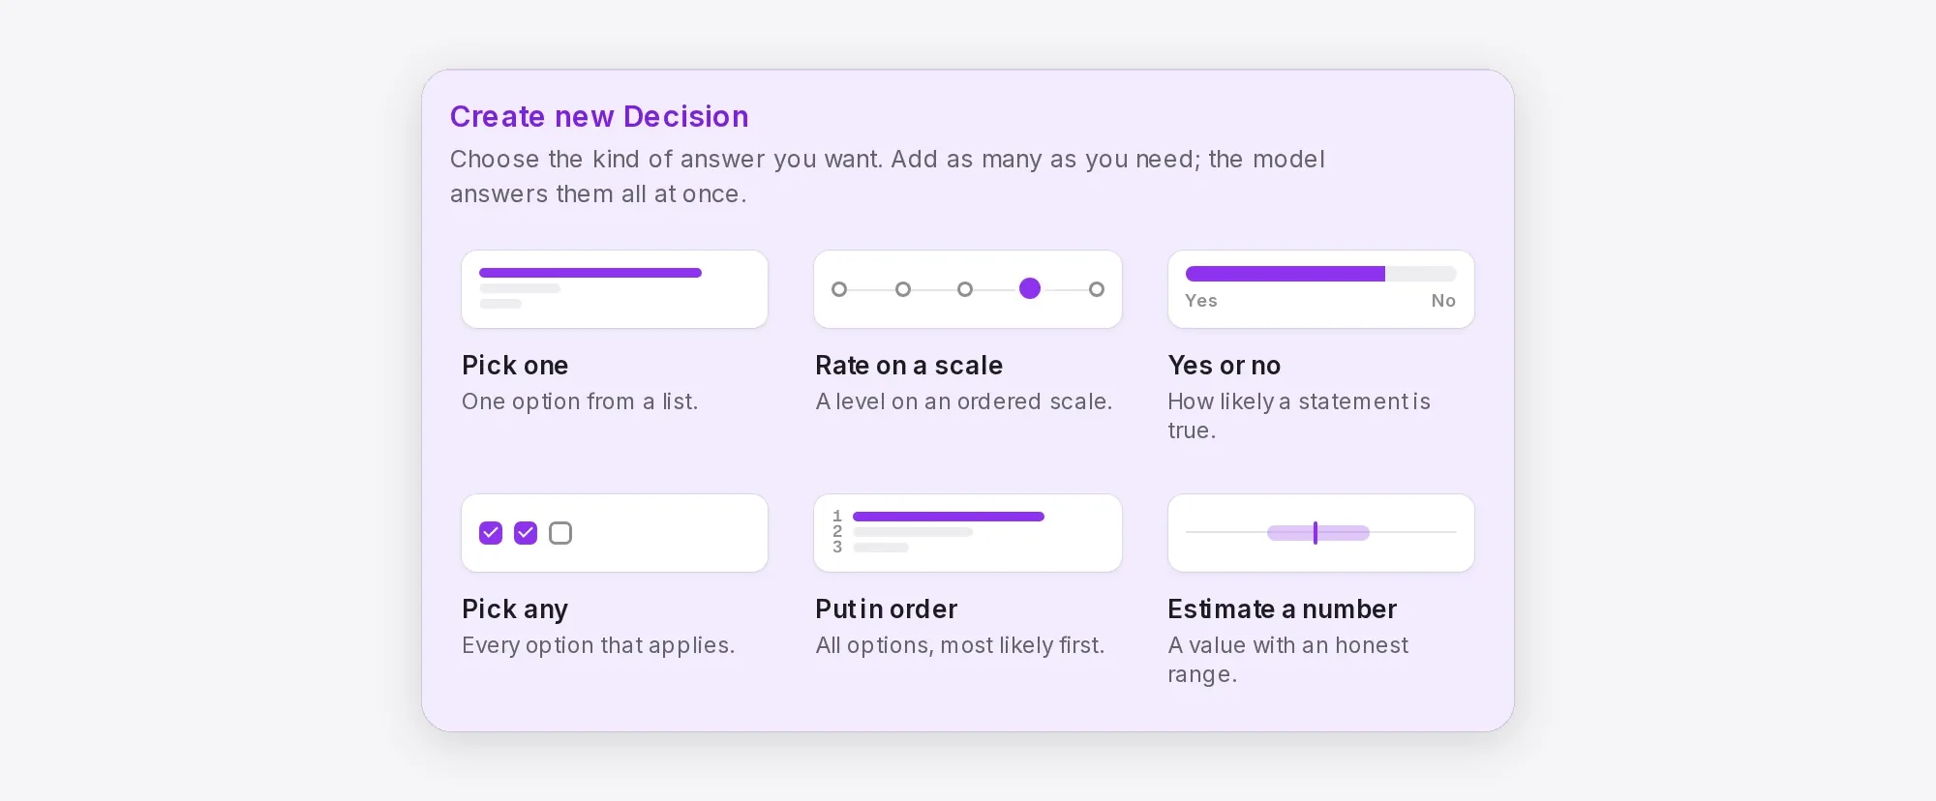This screenshot has height=801, width=1936.
Task: Click the "No" label in yes/no preview
Action: (x=1443, y=301)
